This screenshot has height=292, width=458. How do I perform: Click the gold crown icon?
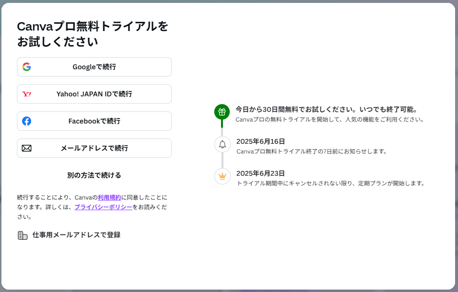coord(222,176)
